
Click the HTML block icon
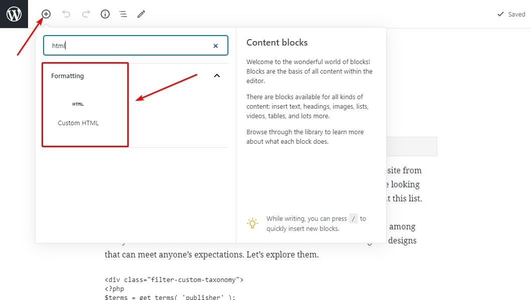tap(78, 104)
